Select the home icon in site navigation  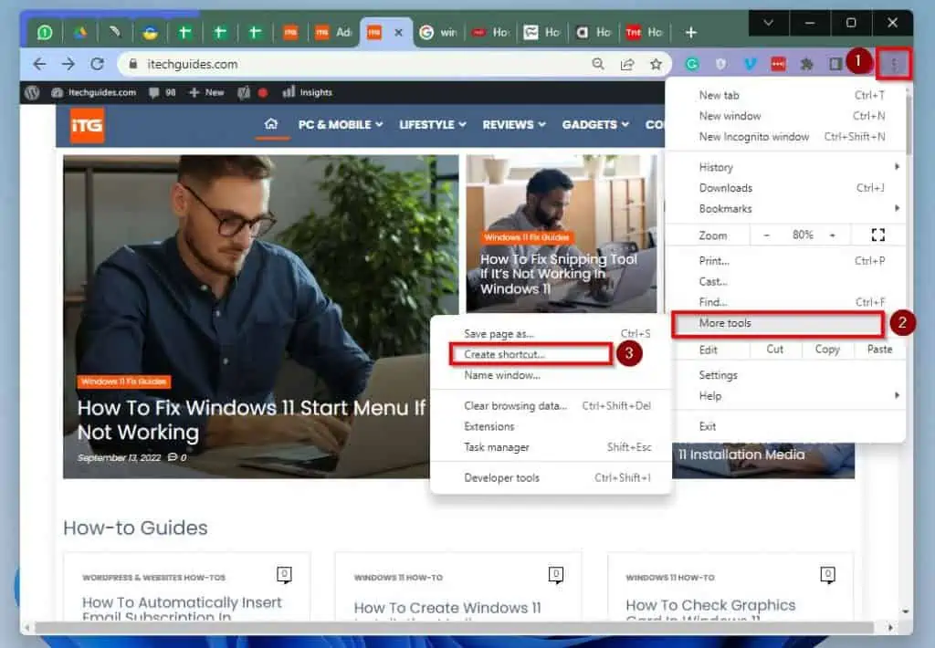pyautogui.click(x=272, y=125)
